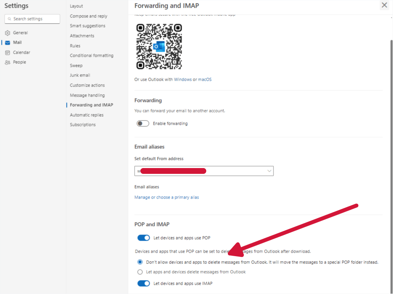Viewport: 393px width, 294px height.
Task: Open the default From address dropdown
Action: 204,171
